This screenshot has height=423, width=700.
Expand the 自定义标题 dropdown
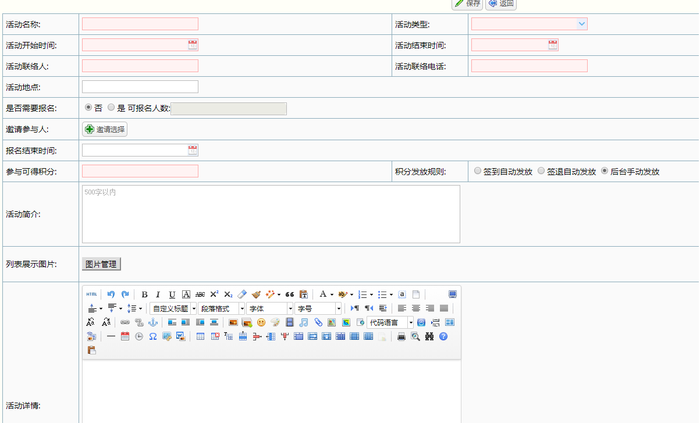[x=194, y=308]
